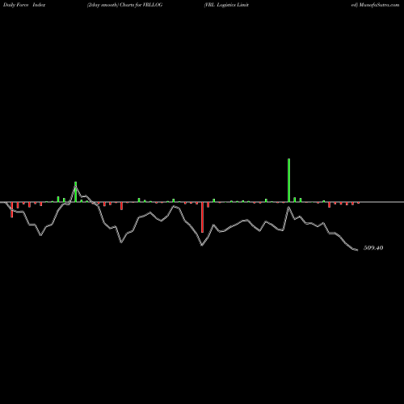The image size is (404, 404).
Task: Click the 'ed) MunafaSutra.com' text
Action: (x=375, y=5)
